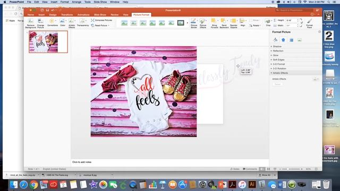
Task: Open the Trash in the Dock
Action: (326, 185)
